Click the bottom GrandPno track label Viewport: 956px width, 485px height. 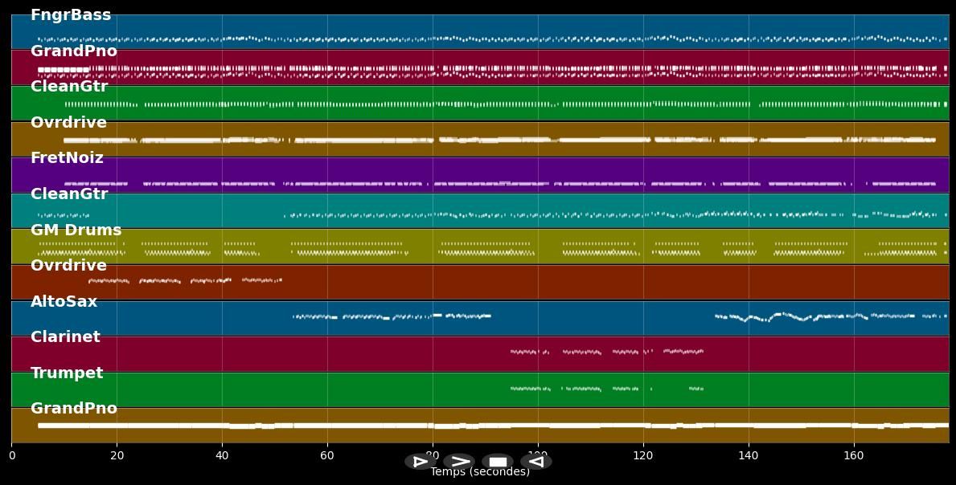click(x=74, y=409)
